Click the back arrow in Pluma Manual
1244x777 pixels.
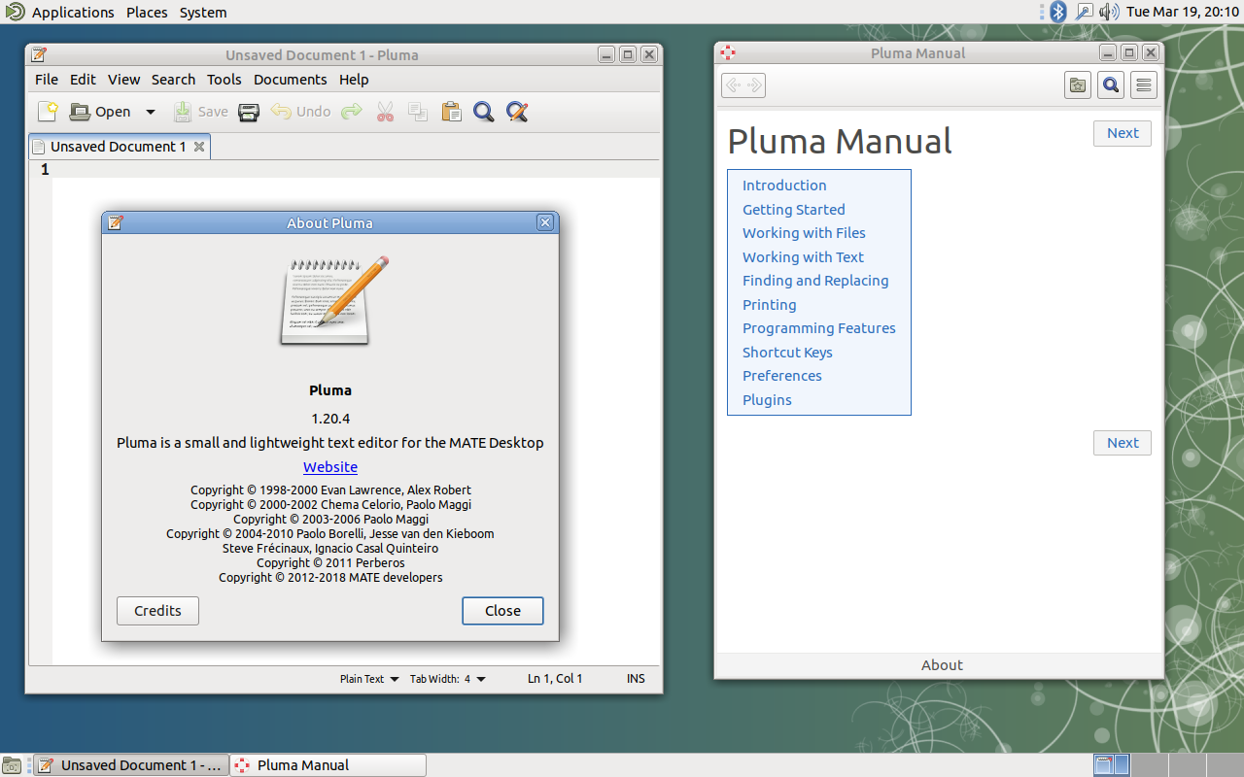pos(733,85)
